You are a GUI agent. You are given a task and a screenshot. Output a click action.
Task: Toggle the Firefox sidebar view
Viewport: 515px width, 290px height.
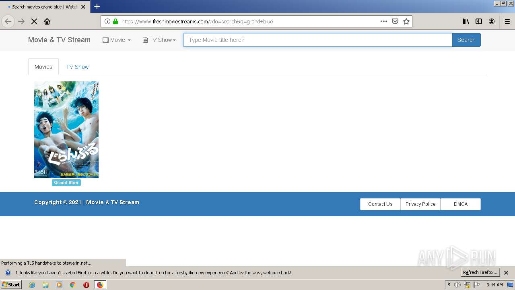[x=479, y=21]
